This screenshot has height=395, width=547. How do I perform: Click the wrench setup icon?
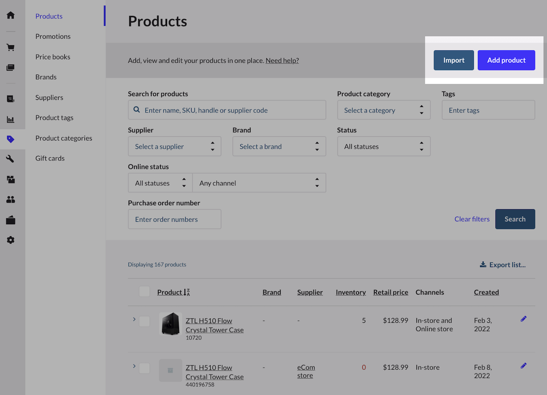pos(11,159)
